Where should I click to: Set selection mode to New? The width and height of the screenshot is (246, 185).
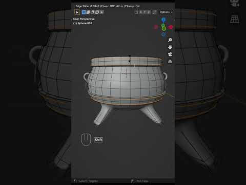(84, 12)
